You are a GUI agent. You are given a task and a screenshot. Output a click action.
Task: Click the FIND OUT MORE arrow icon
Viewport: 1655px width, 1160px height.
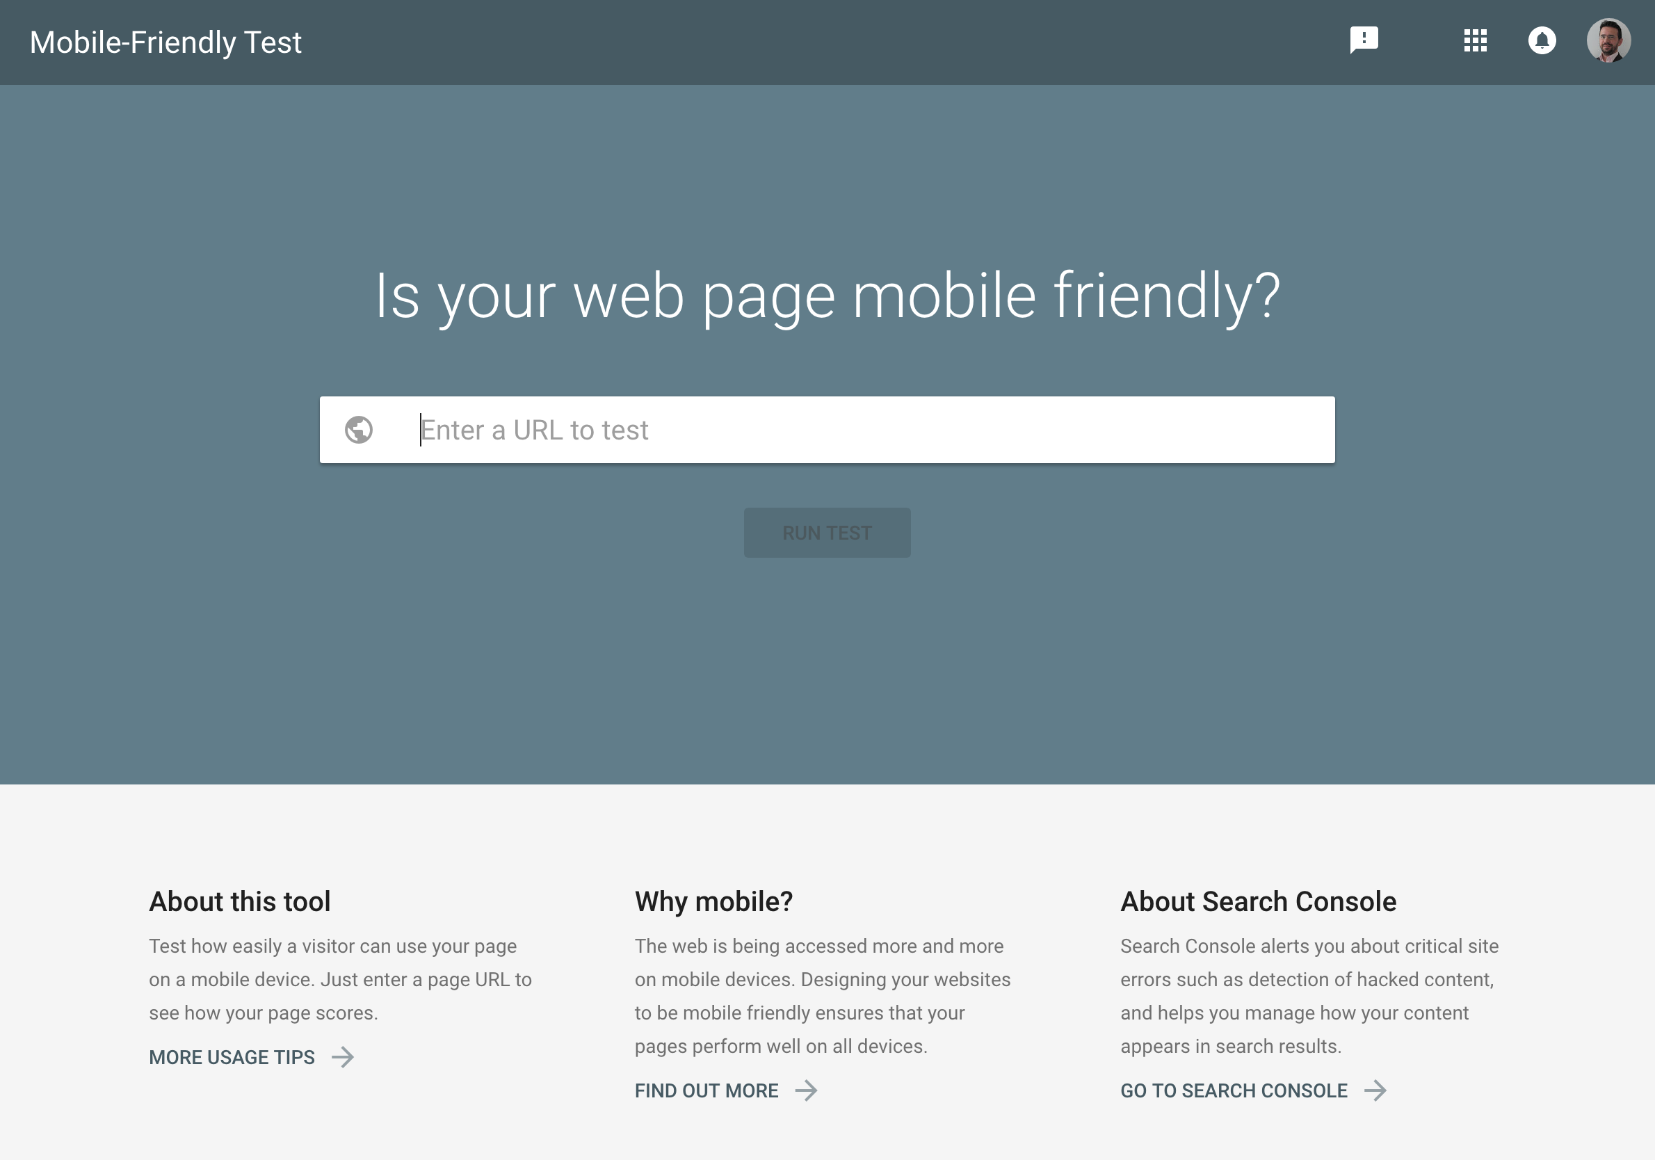(x=809, y=1090)
